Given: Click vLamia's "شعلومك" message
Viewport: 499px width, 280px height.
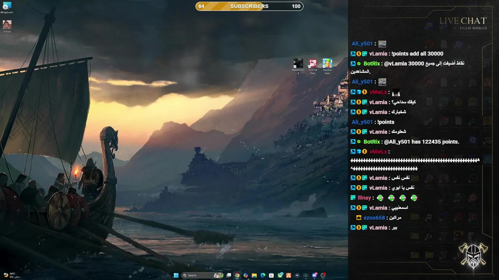Looking at the screenshot, I should (x=398, y=132).
